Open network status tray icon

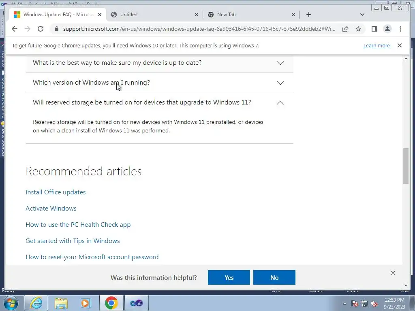point(364,303)
